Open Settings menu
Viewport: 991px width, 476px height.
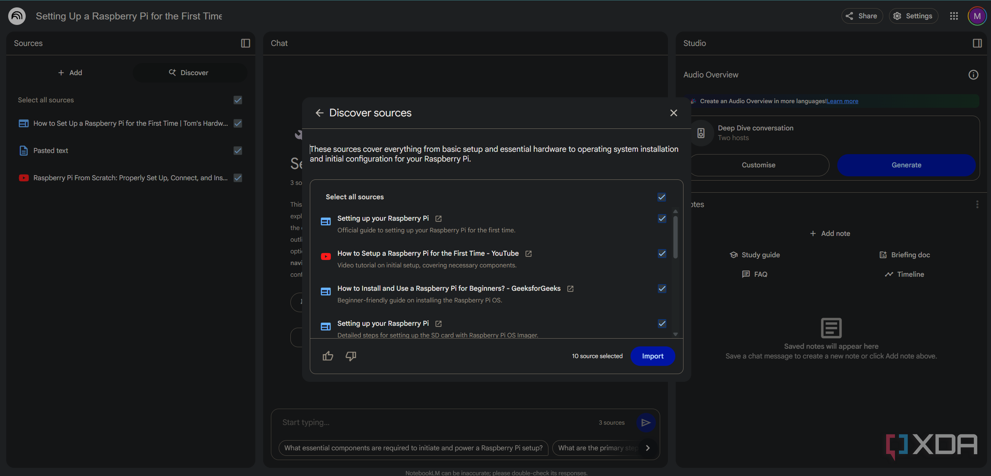click(913, 16)
